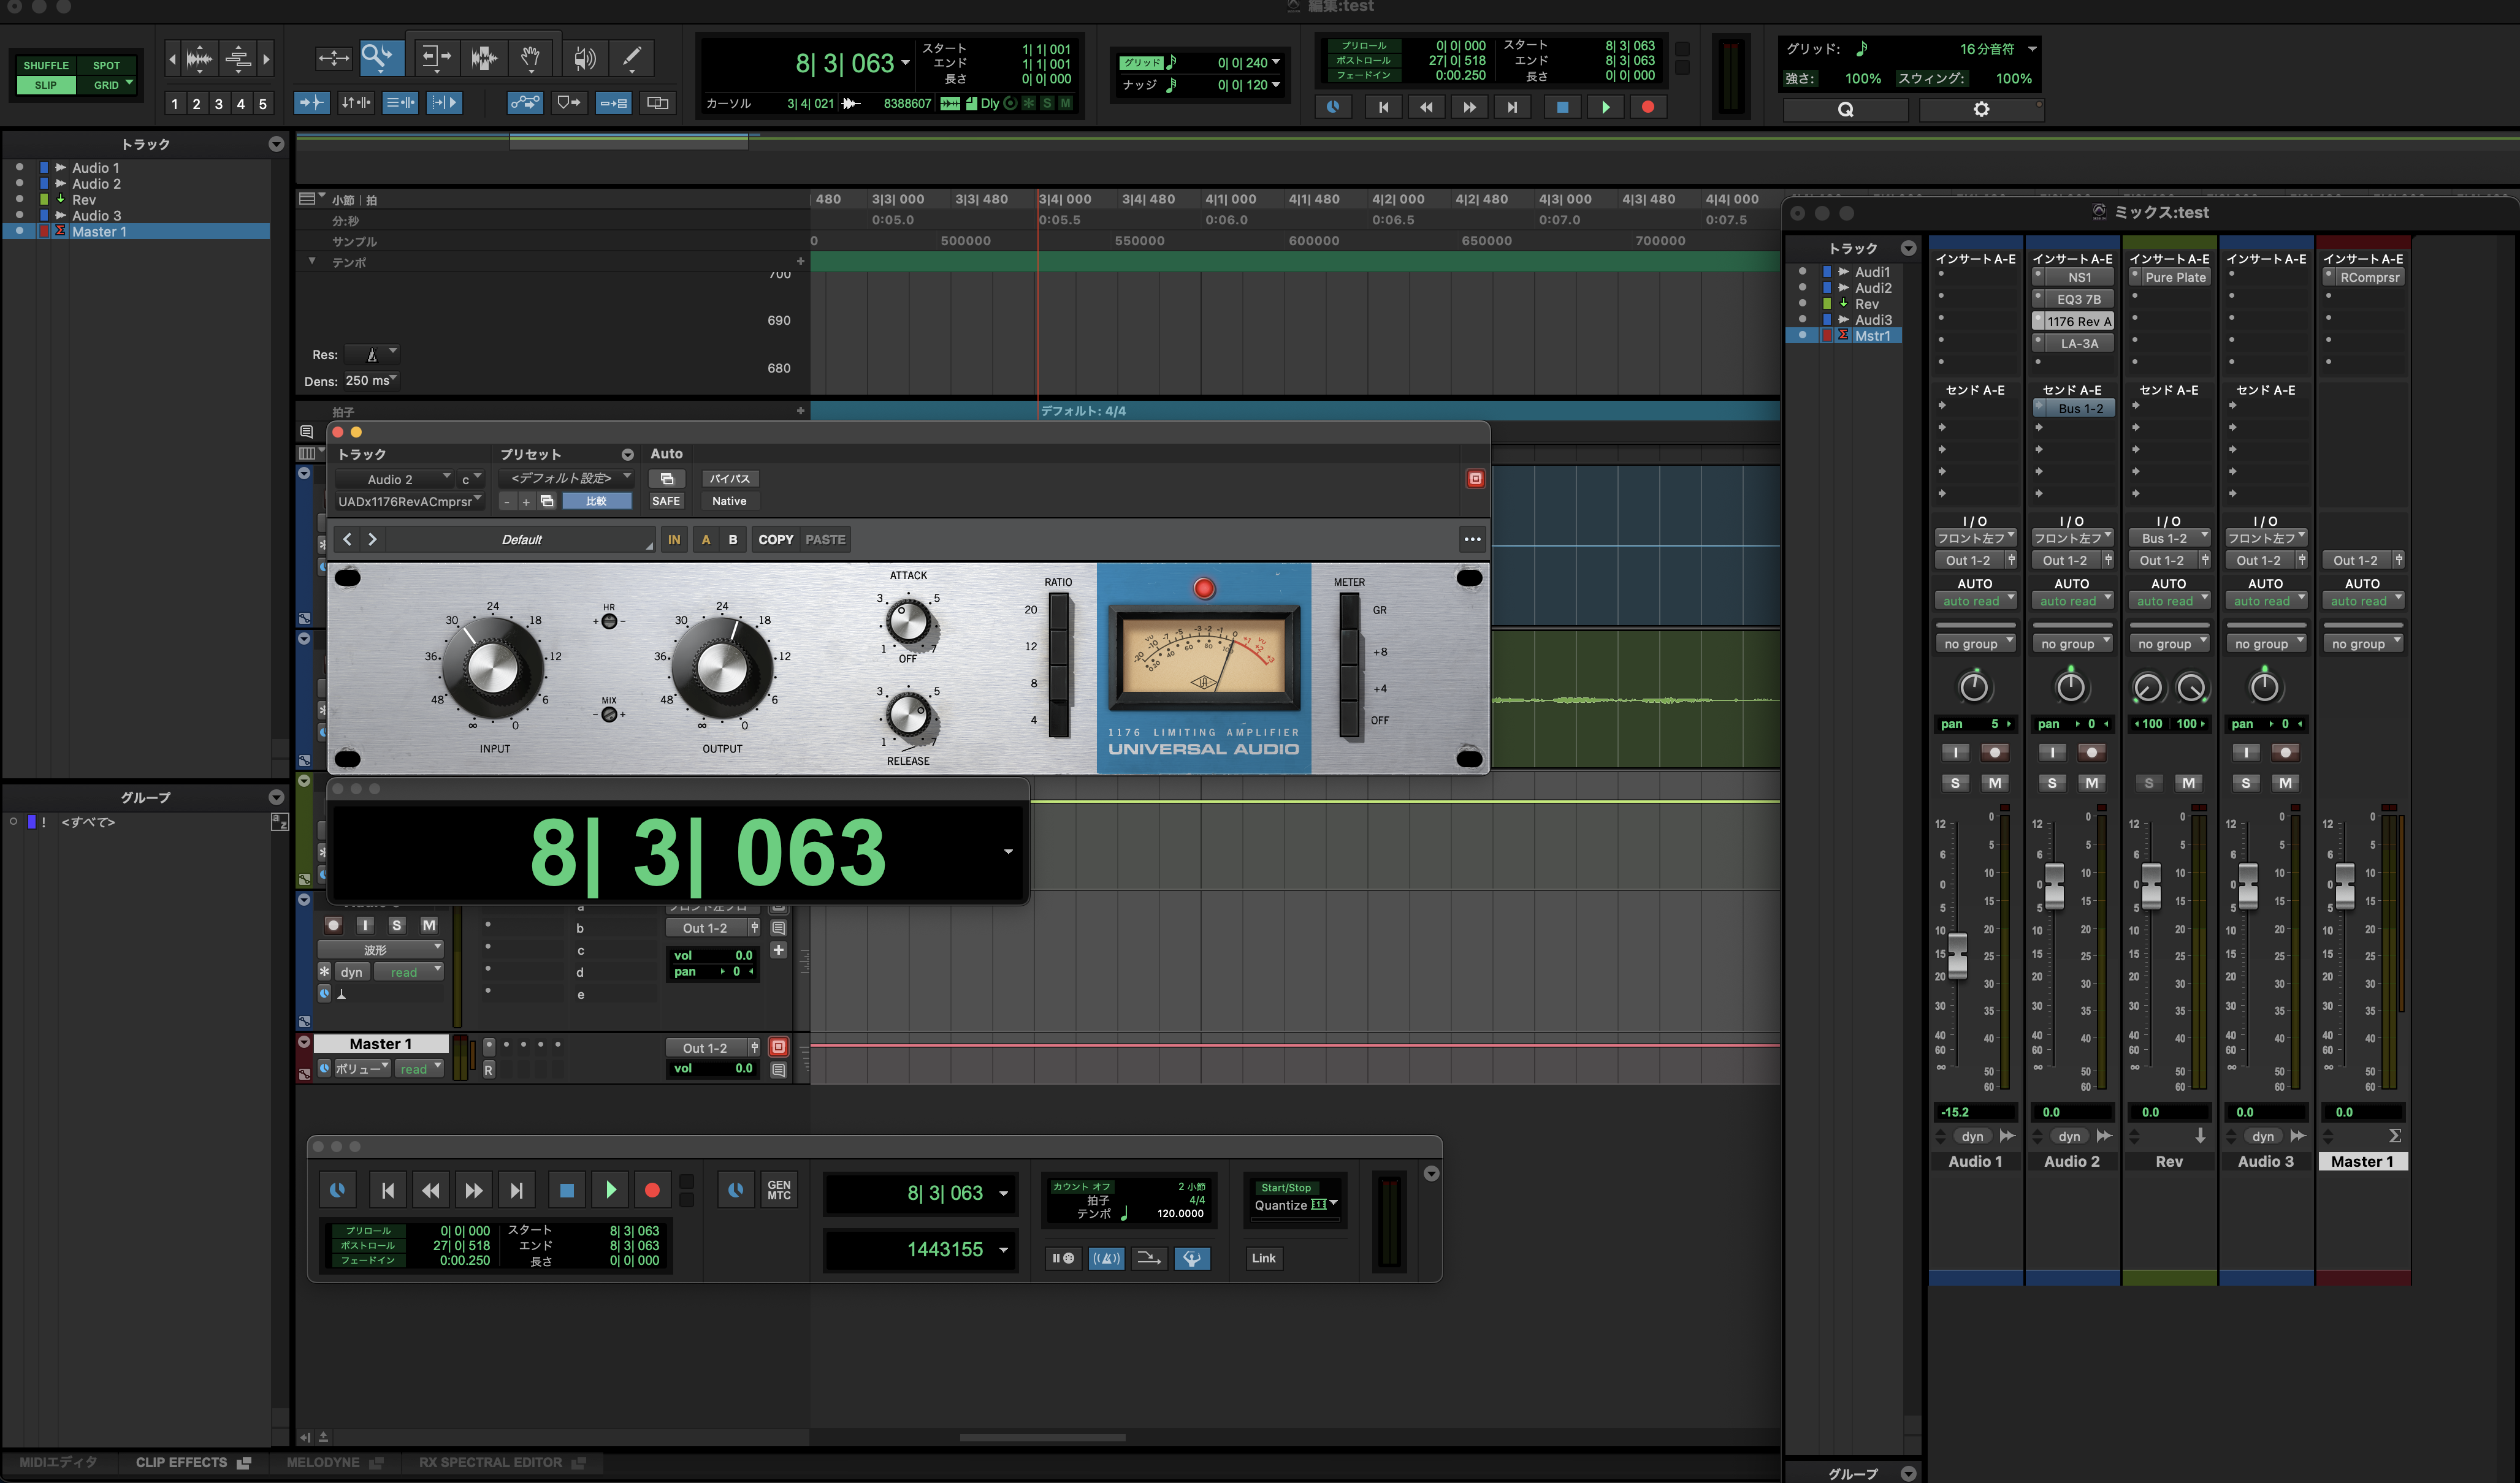Open MELODYNE bottom tab
Image resolution: width=2520 pixels, height=1483 pixels.
(334, 1462)
